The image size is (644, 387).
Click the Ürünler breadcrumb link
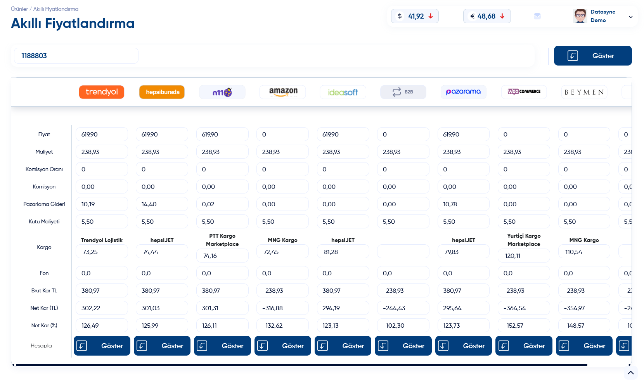19,9
